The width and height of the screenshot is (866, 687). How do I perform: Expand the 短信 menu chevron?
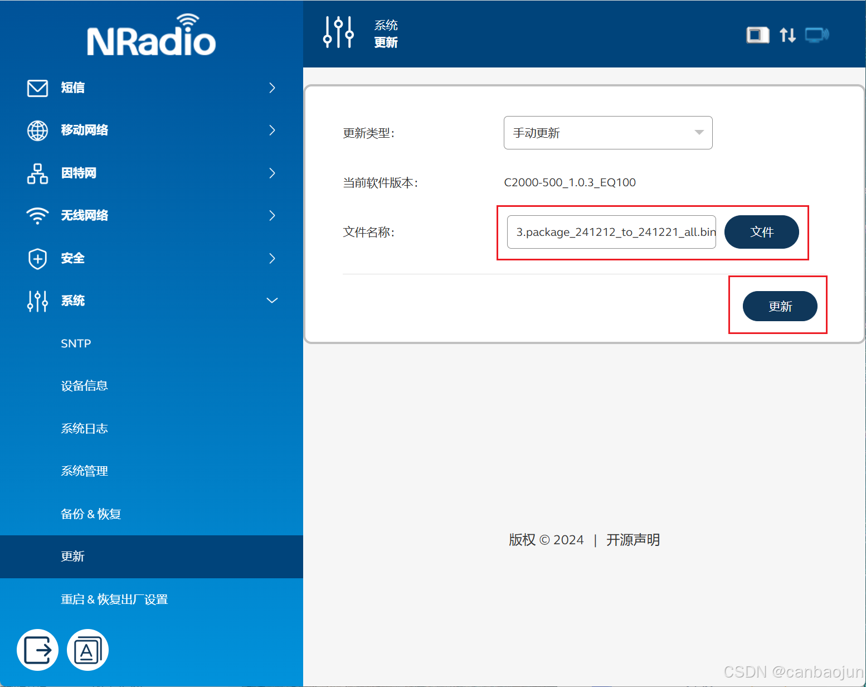(272, 88)
